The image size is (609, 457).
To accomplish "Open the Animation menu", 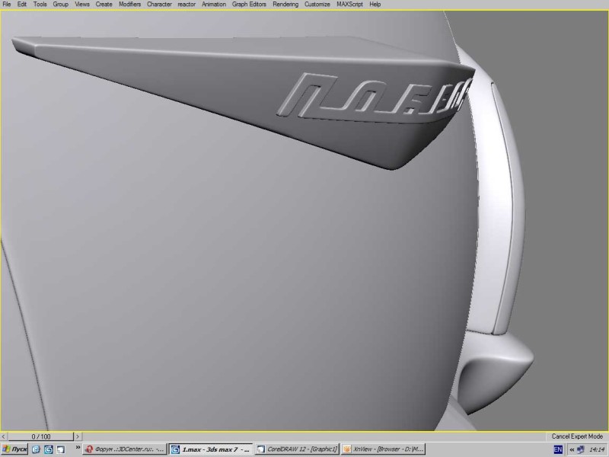I will 214,5.
